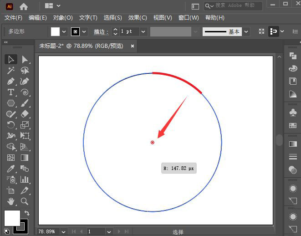Open the zoom level dropdown
The width and height of the screenshot is (301, 236).
pyautogui.click(x=64, y=232)
